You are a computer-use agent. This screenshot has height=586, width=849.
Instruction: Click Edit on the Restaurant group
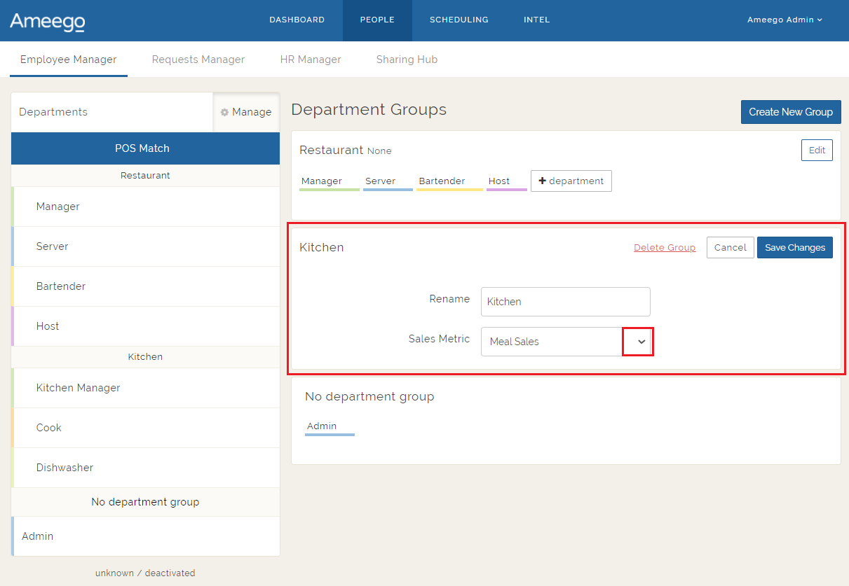816,150
